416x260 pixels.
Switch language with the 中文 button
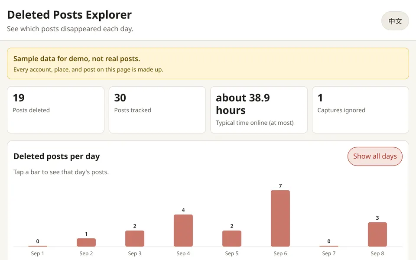tap(395, 21)
